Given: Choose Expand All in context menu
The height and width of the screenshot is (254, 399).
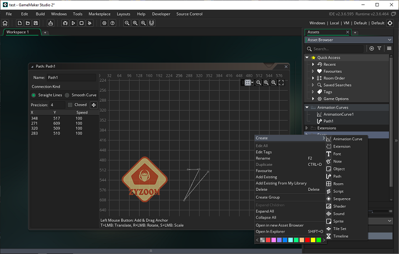Looking at the screenshot, I should (x=290, y=211).
